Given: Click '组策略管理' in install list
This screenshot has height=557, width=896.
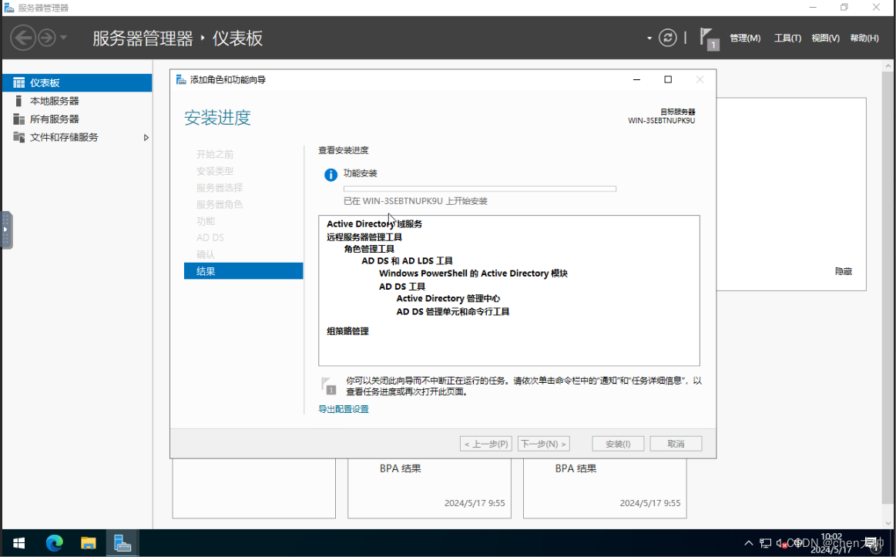Looking at the screenshot, I should click(347, 331).
